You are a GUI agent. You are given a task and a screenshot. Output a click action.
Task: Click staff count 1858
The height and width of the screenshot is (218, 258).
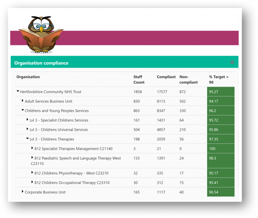[138, 92]
